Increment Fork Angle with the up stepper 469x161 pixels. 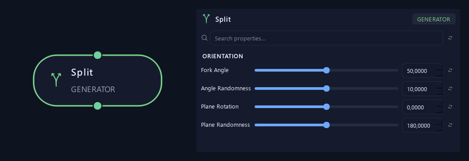click(440, 67)
